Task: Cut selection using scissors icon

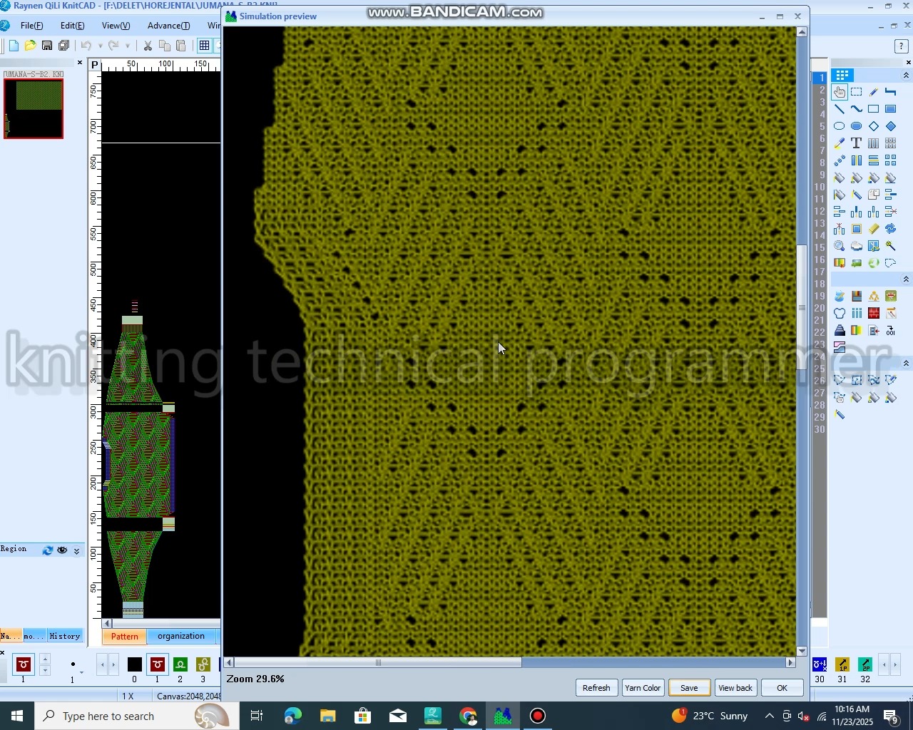Action: [x=148, y=46]
